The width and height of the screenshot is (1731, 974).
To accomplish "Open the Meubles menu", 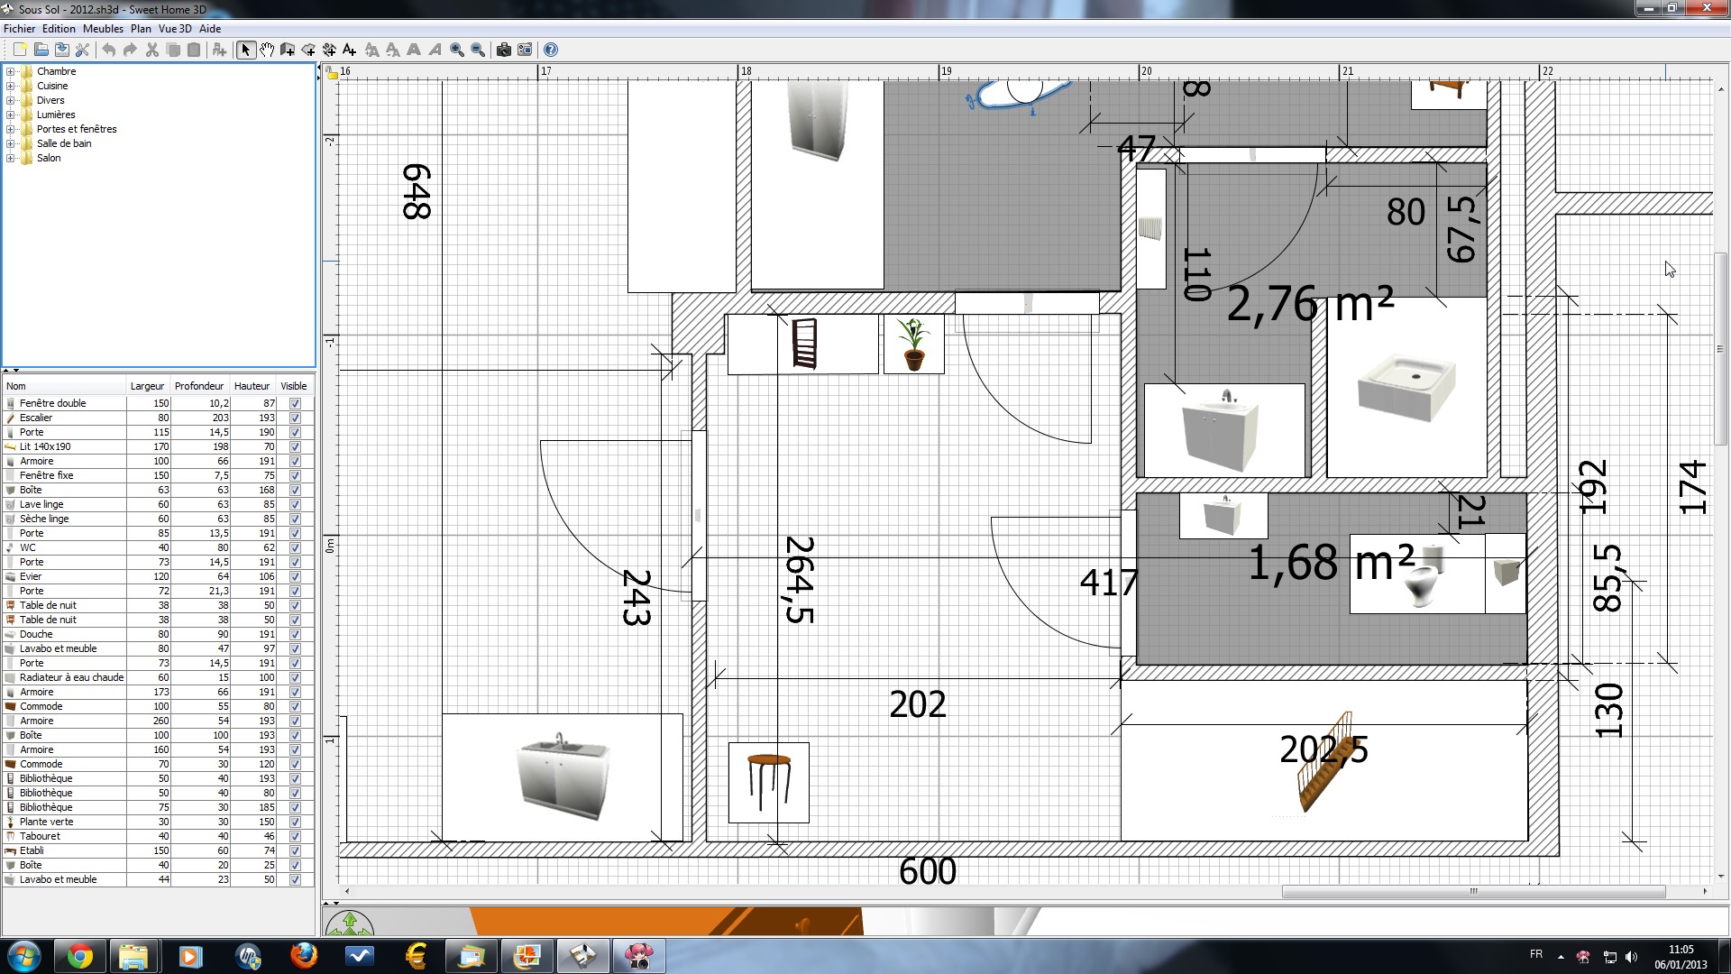I will (103, 29).
